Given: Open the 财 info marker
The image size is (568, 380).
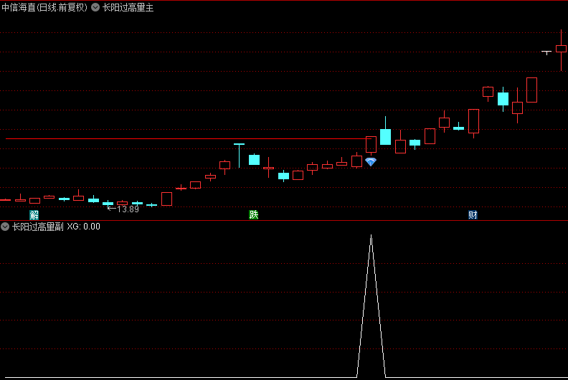Looking at the screenshot, I should [x=473, y=215].
